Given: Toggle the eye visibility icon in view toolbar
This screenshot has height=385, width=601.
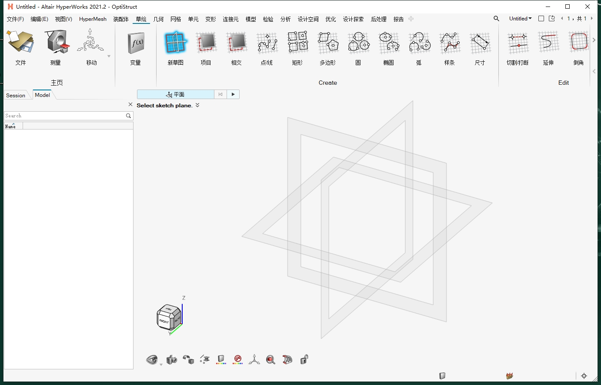Looking at the screenshot, I should coord(152,359).
